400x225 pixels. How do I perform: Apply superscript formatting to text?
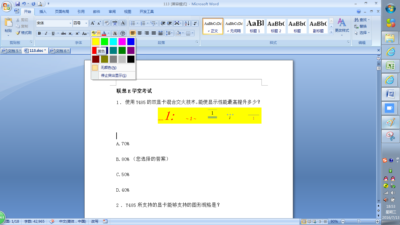pos(77,33)
